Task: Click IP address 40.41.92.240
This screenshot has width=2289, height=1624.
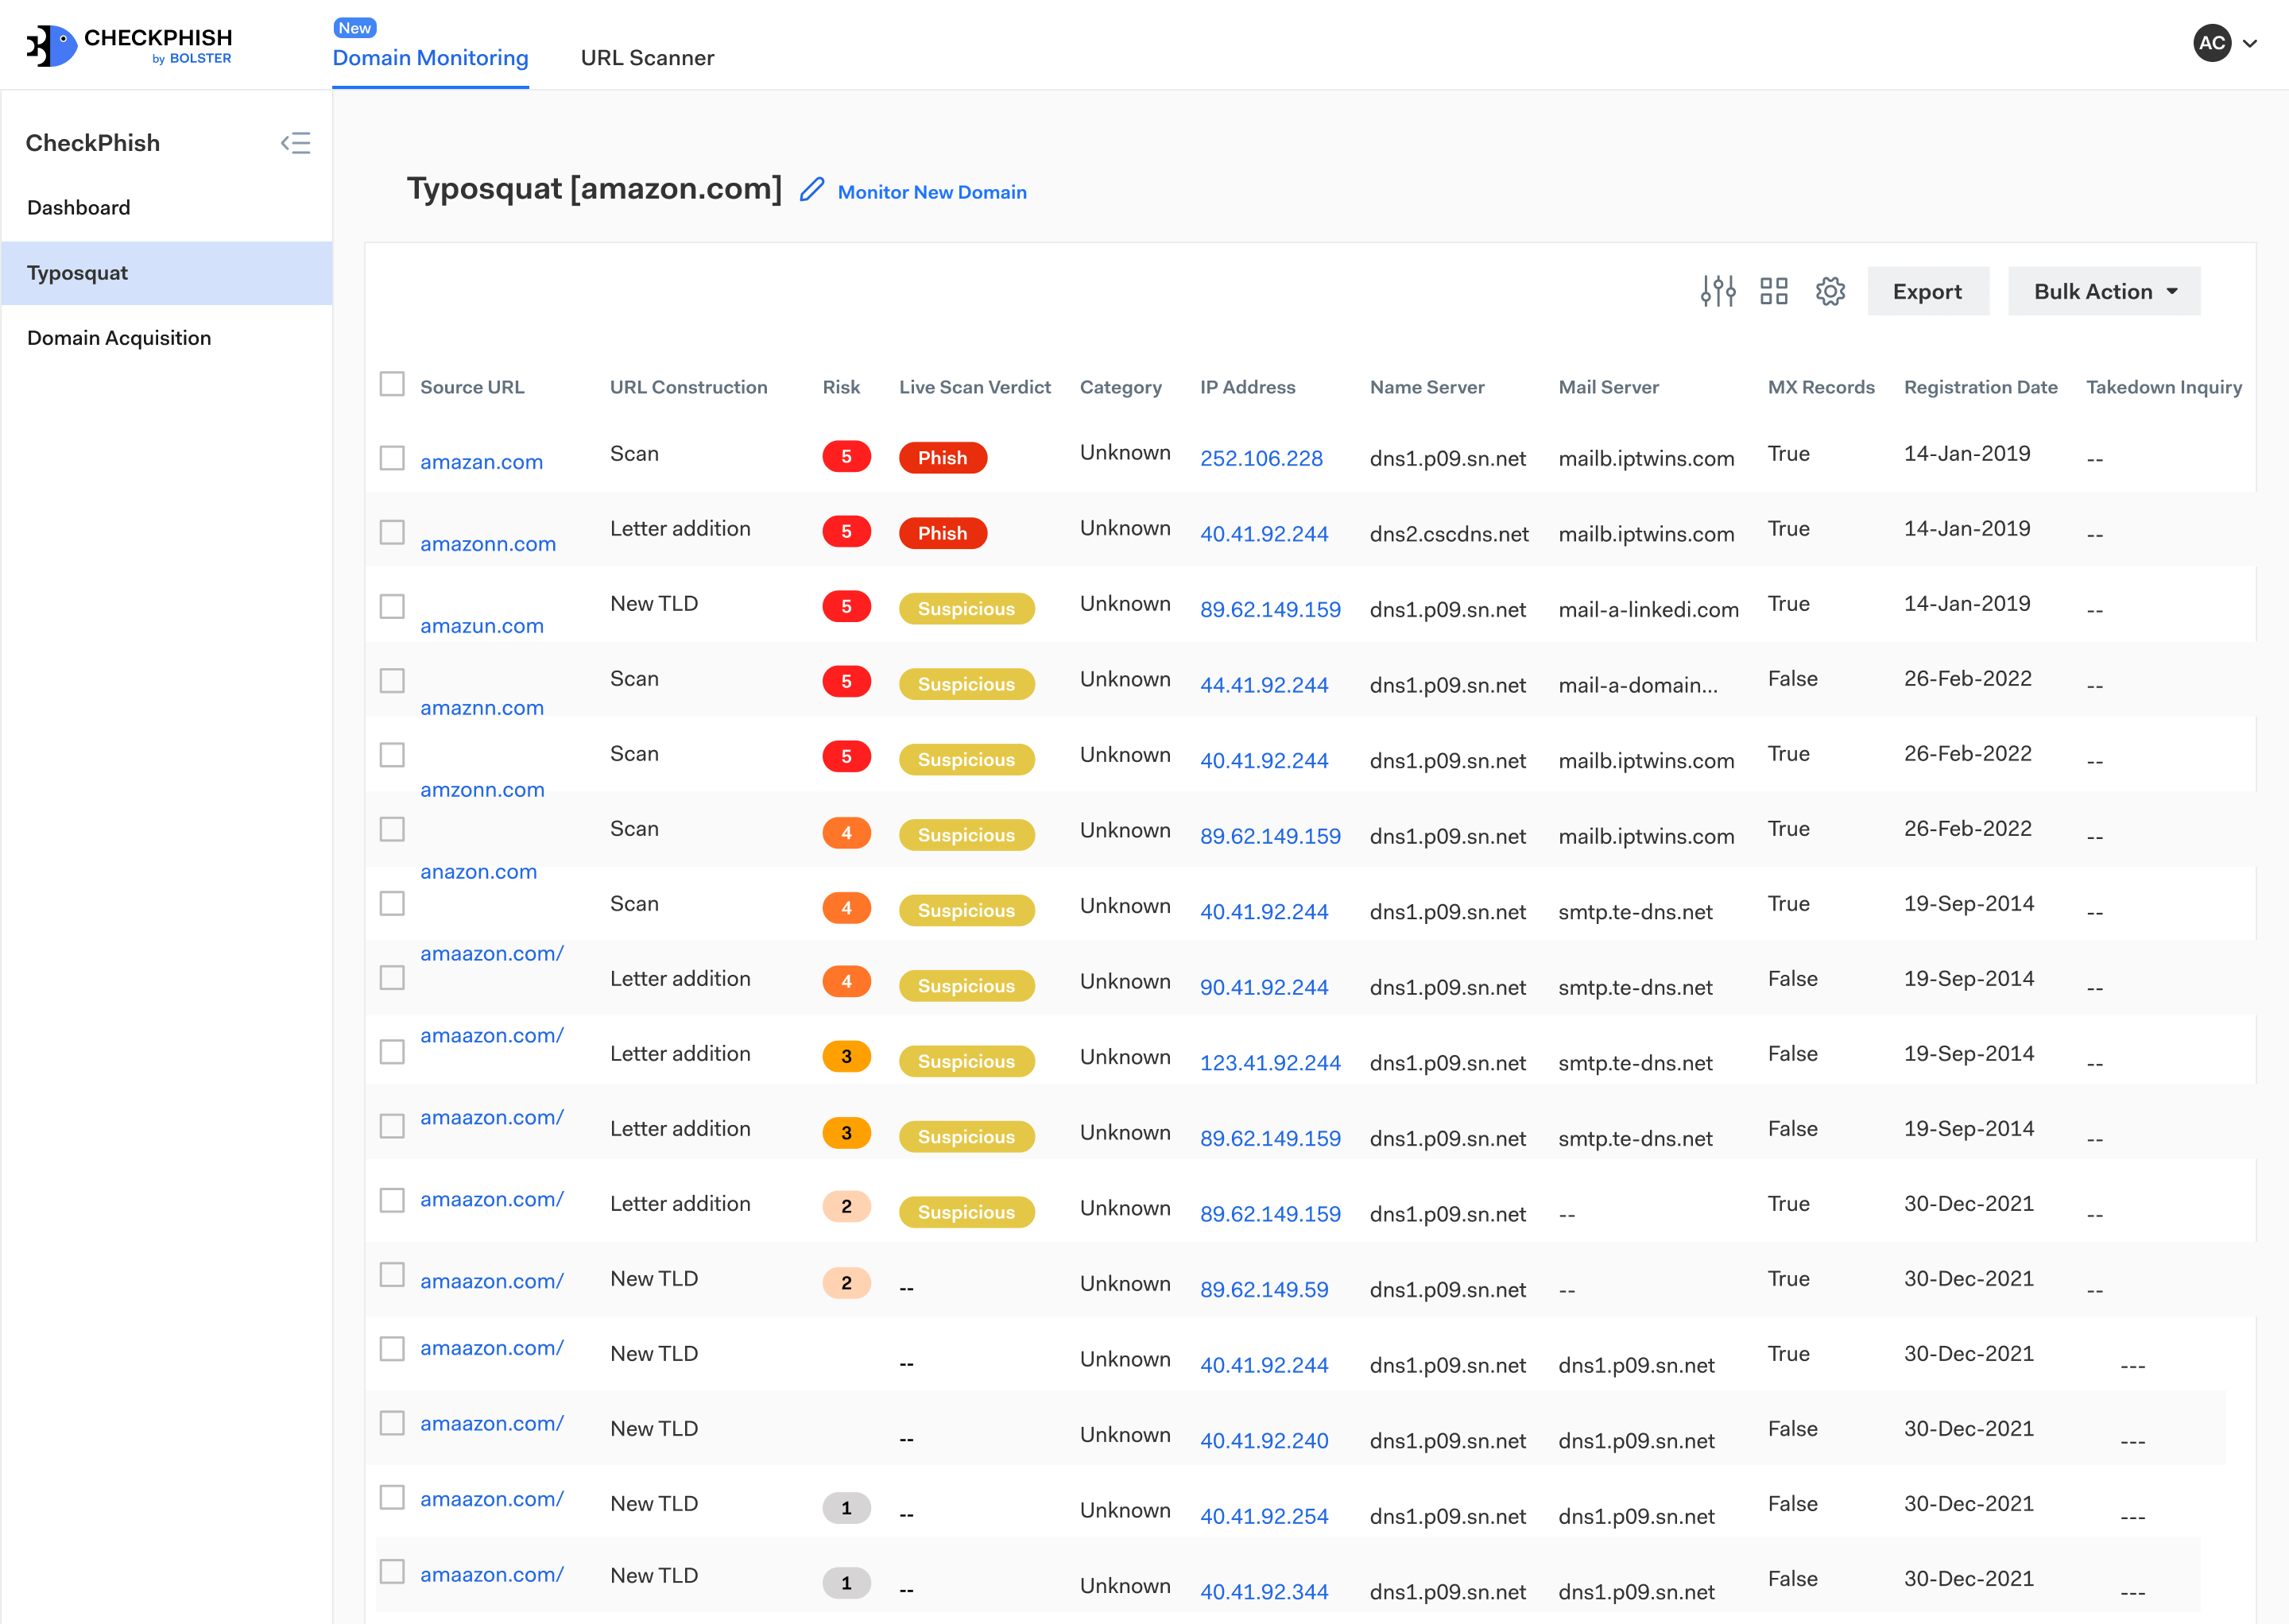Action: [x=1265, y=1441]
